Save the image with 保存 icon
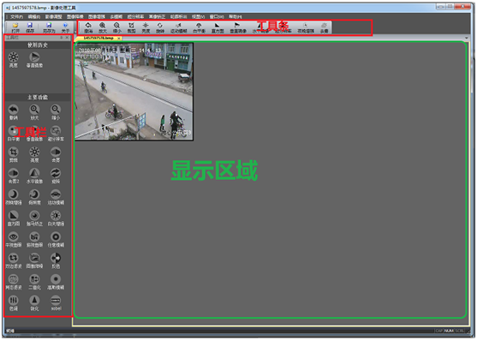 click(x=30, y=27)
